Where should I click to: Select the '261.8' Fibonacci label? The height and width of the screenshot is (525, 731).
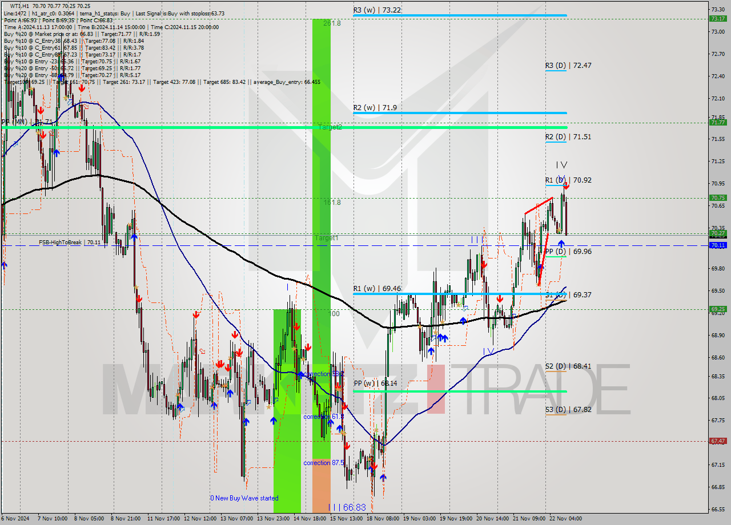(332, 23)
